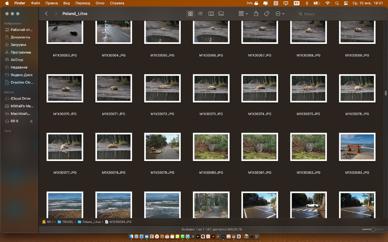The image size is (388, 242).
Task: Toggle Wi-Fi status in menu bar
Action: (x=328, y=3)
